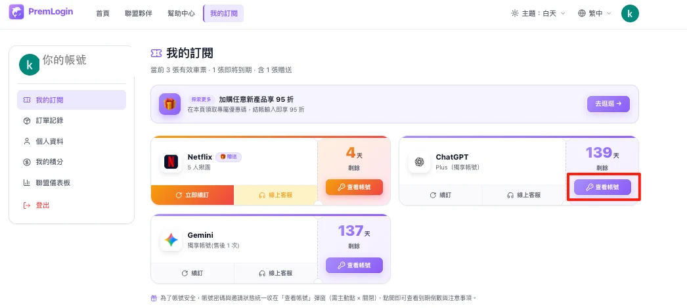This screenshot has height=308, width=687.
Task: Click 查看帳號 on the Gemini card
Action: (354, 265)
